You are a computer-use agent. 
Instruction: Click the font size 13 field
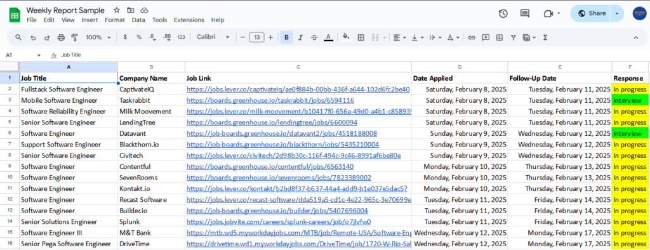click(x=256, y=37)
